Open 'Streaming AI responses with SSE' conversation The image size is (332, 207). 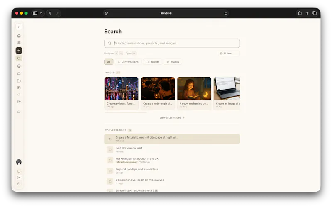(x=172, y=190)
